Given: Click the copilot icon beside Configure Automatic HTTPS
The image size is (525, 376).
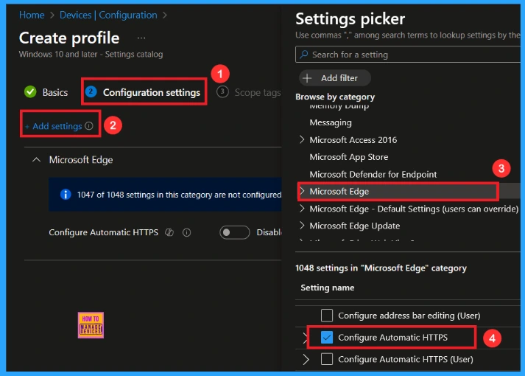Looking at the screenshot, I should [169, 232].
